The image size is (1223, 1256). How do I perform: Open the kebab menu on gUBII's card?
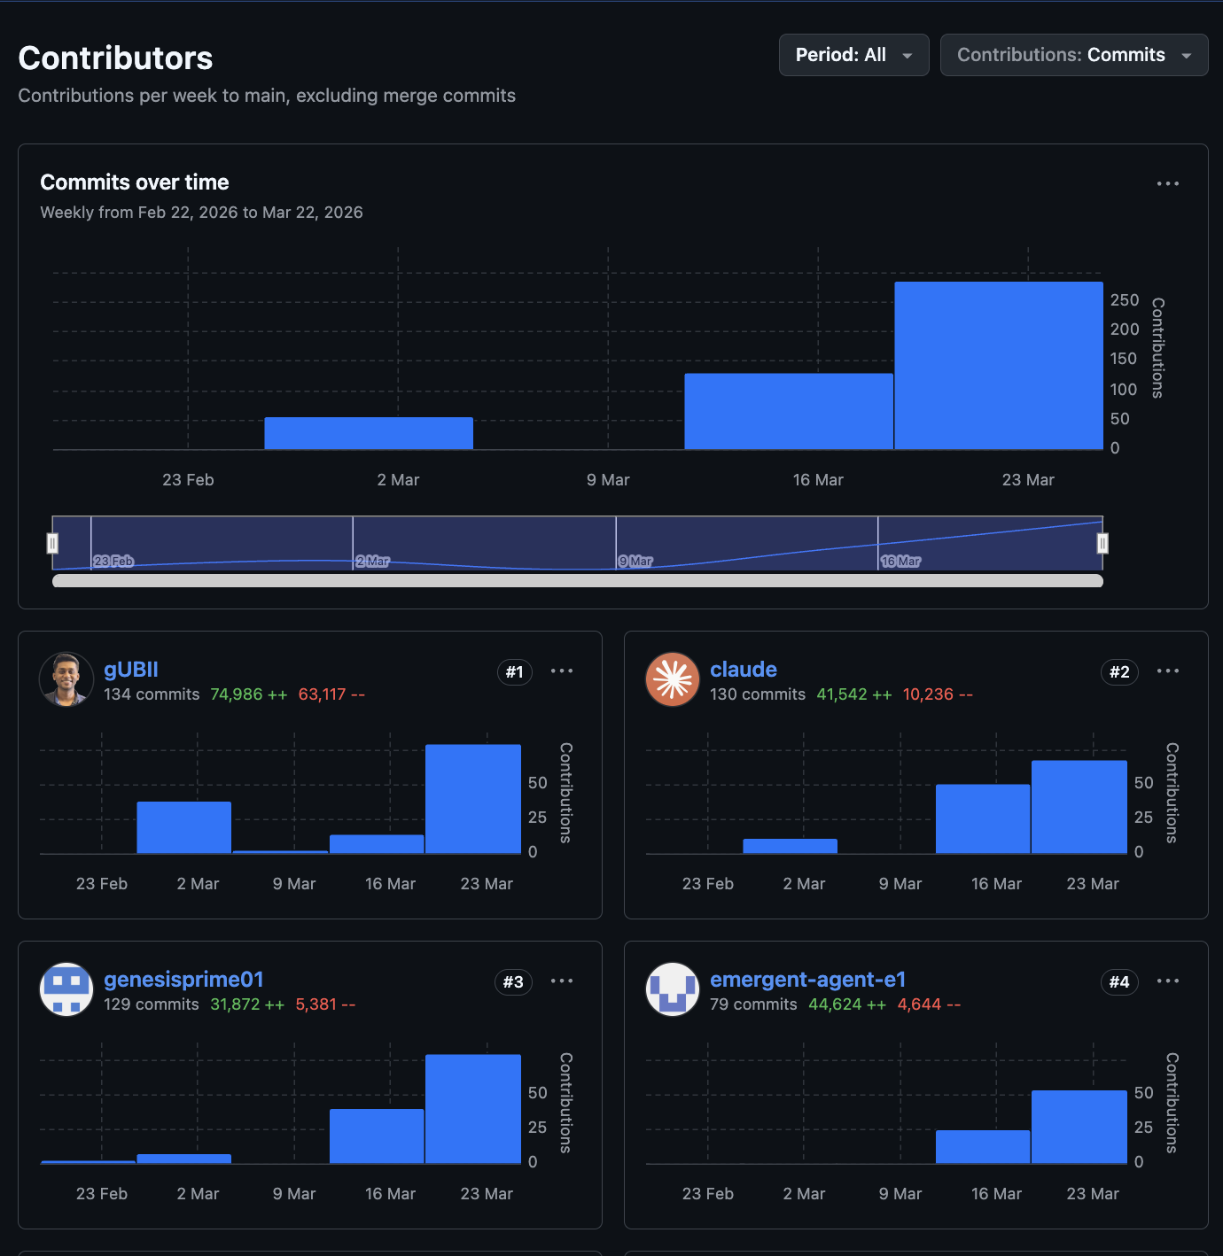(x=562, y=671)
